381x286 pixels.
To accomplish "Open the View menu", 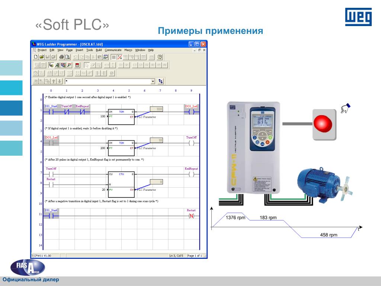I will click(60, 50).
